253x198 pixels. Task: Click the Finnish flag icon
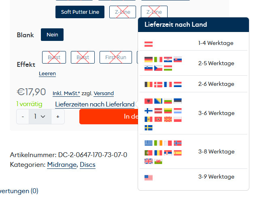(x=149, y=111)
